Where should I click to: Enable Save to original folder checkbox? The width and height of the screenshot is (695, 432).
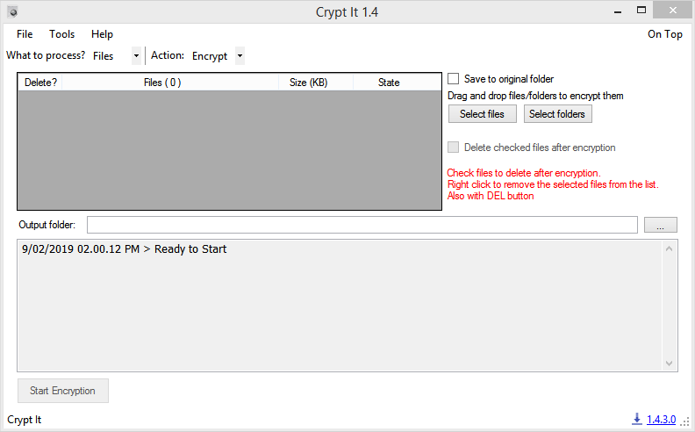point(453,79)
